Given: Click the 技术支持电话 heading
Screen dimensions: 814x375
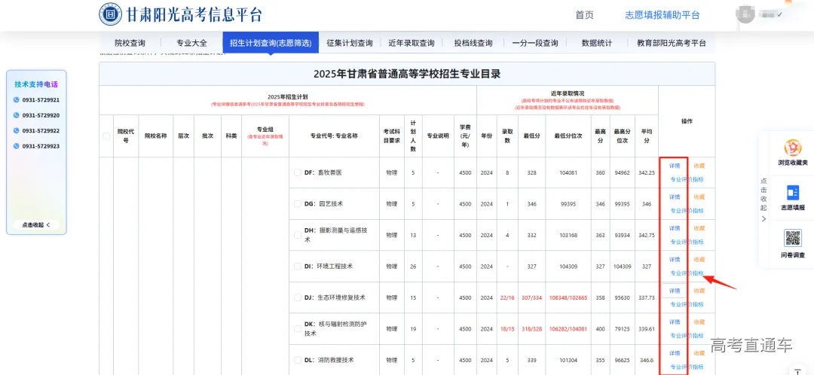Looking at the screenshot, I should tap(36, 84).
